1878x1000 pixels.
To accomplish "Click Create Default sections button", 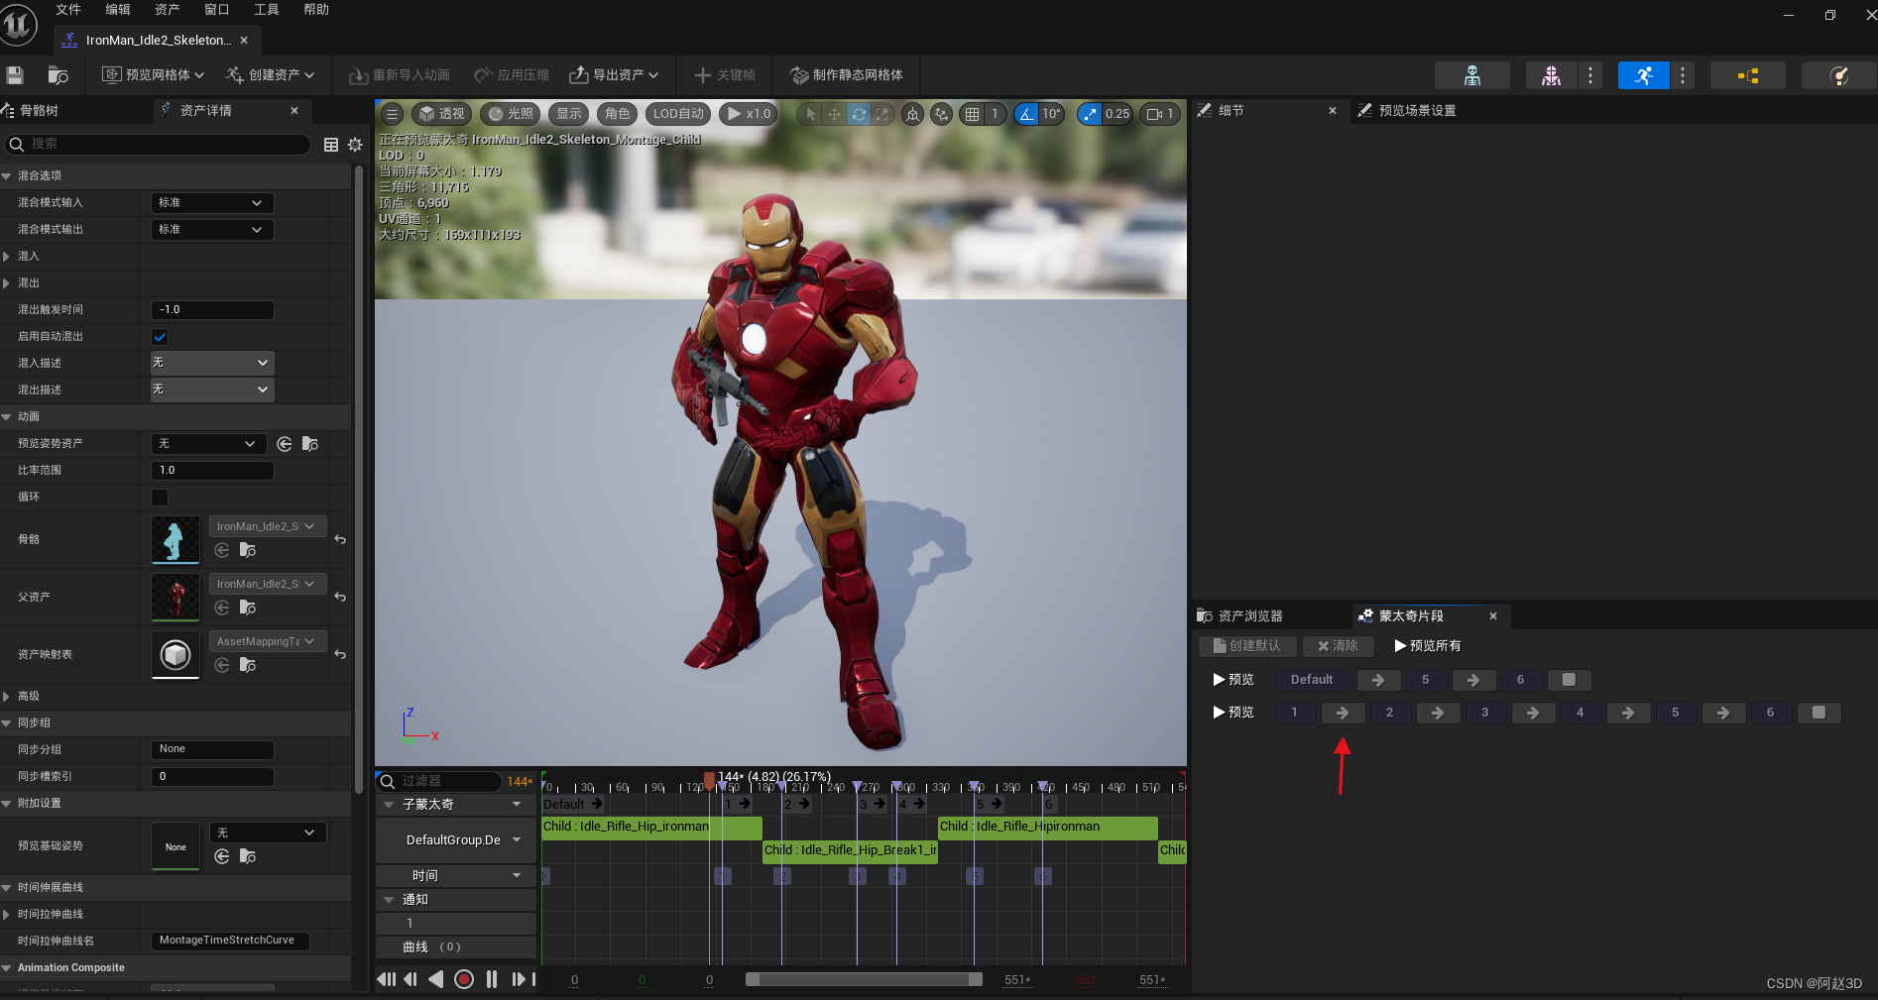I will (1245, 646).
